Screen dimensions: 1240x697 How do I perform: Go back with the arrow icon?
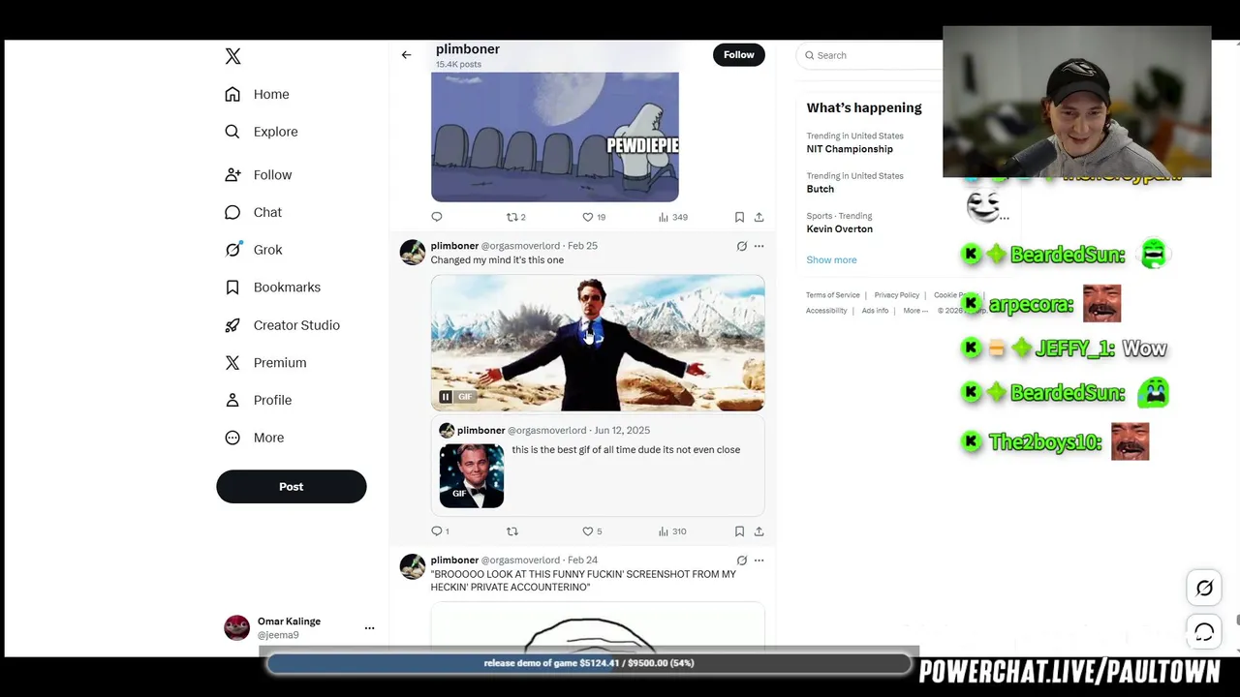[406, 55]
